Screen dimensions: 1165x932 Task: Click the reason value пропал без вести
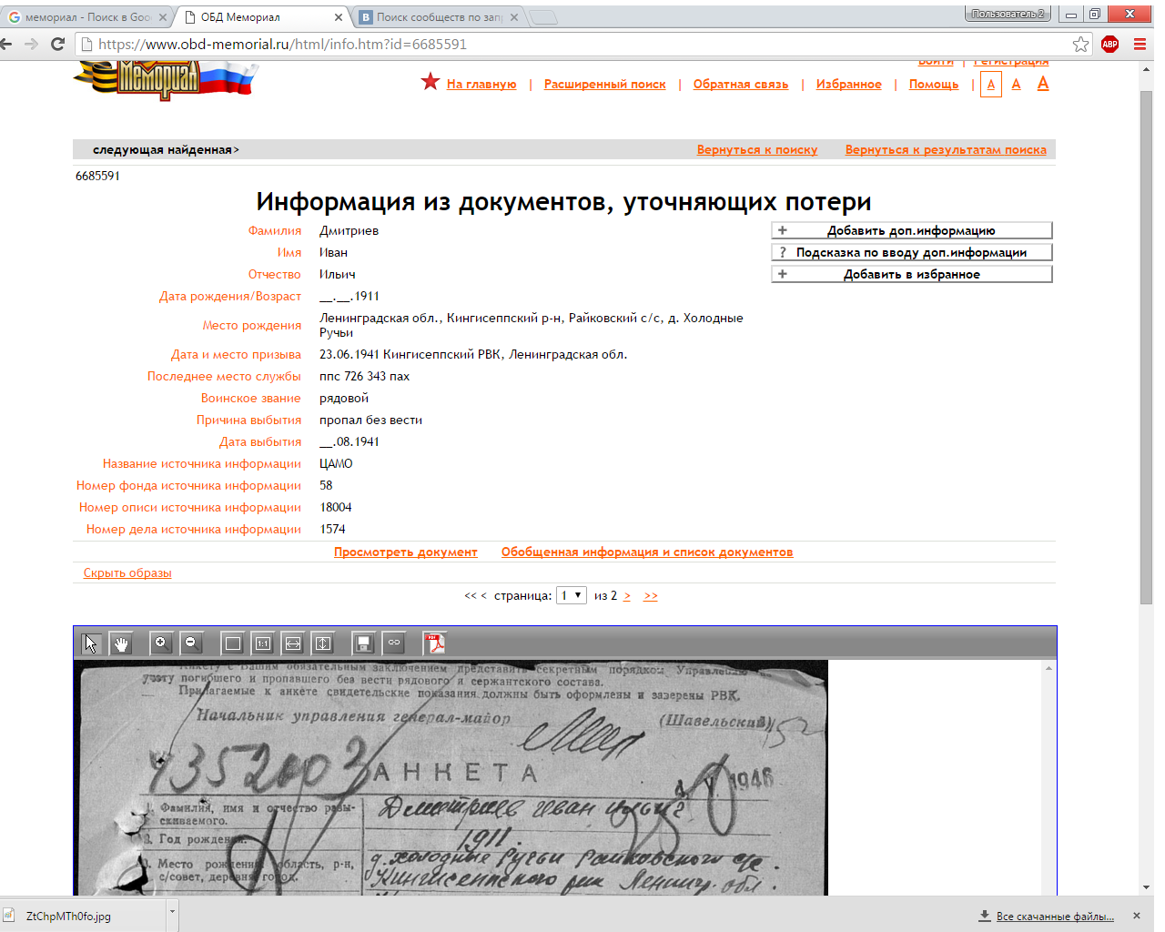pyautogui.click(x=370, y=420)
